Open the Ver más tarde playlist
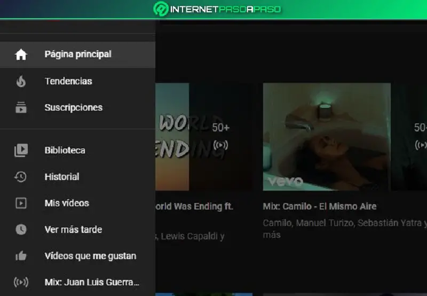The width and height of the screenshot is (427, 296). 77,230
